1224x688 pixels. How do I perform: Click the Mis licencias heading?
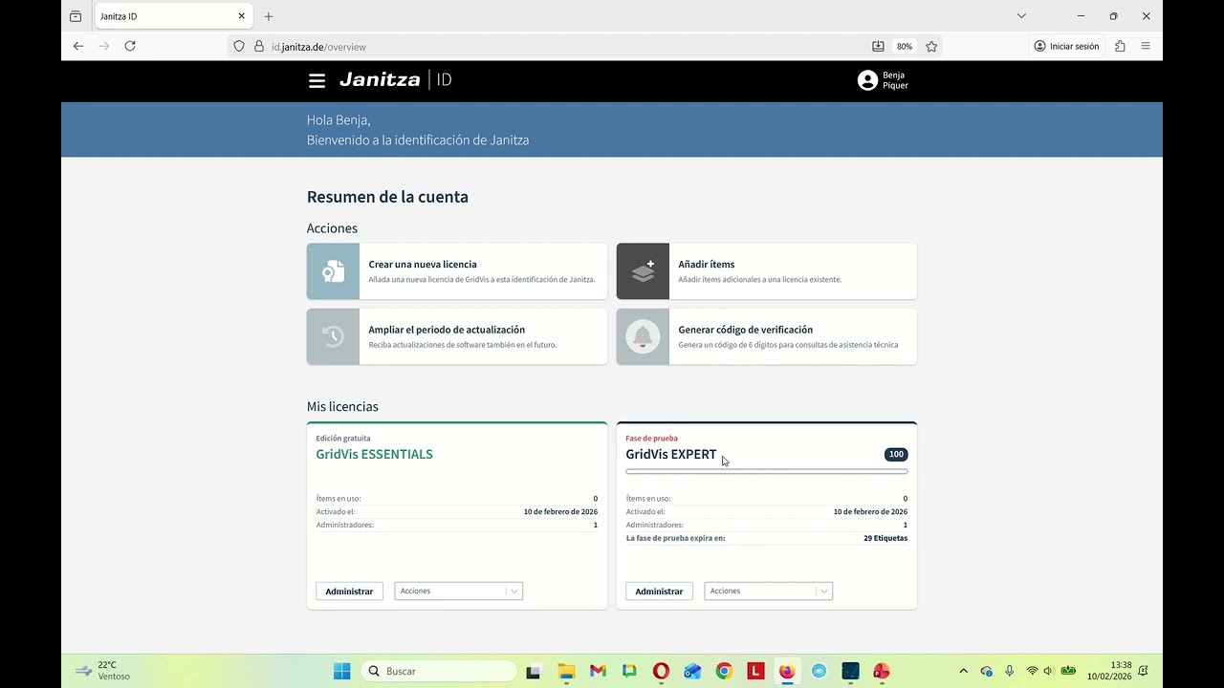pos(342,406)
